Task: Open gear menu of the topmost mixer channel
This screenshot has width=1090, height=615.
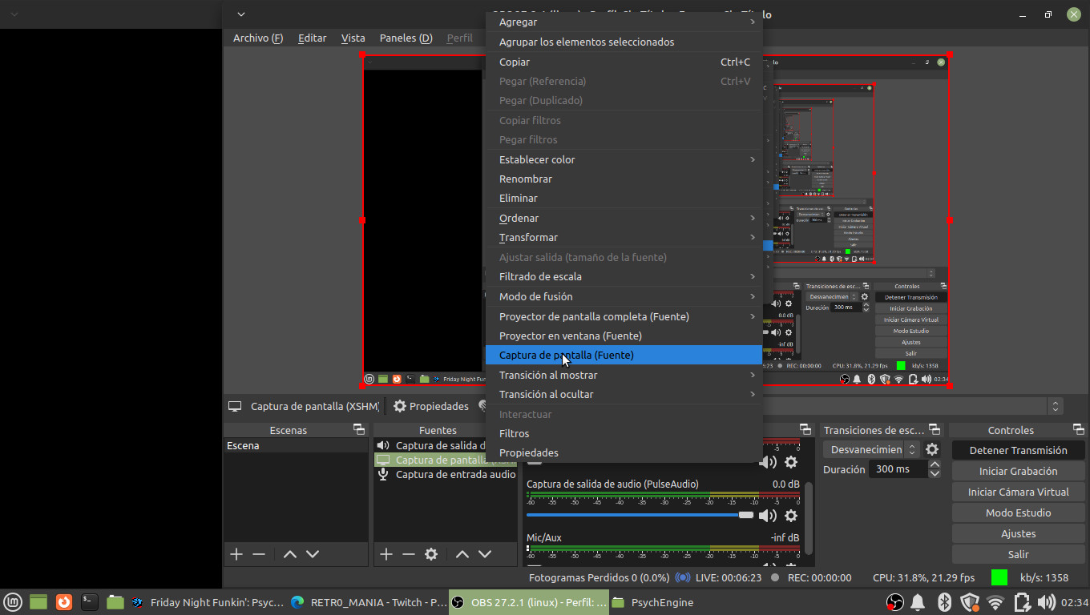Action: [x=791, y=462]
